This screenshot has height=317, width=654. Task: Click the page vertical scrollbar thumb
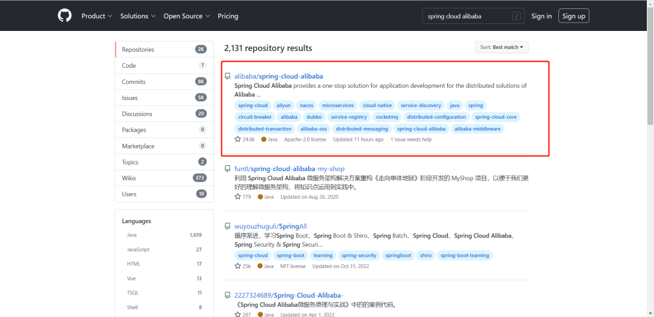[x=650, y=65]
